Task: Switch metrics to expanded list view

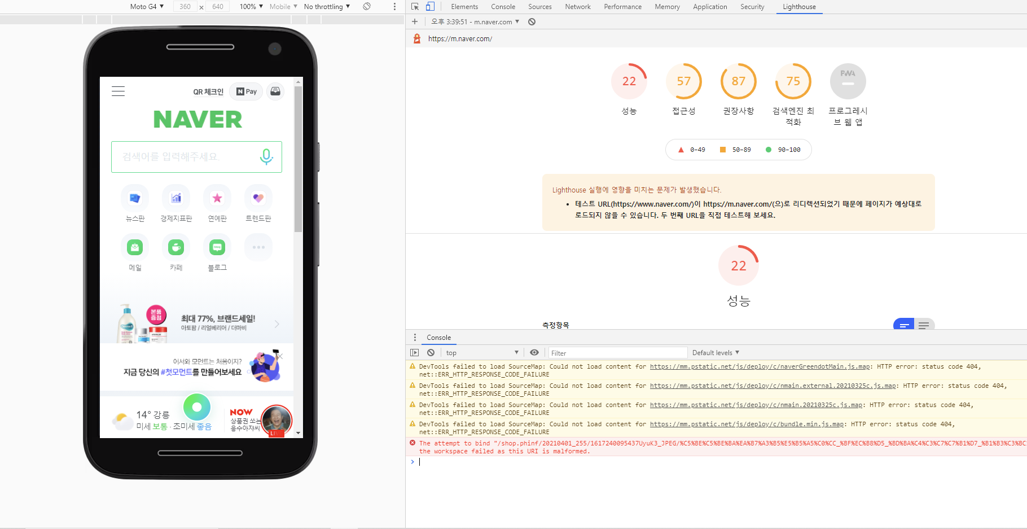Action: pyautogui.click(x=924, y=325)
